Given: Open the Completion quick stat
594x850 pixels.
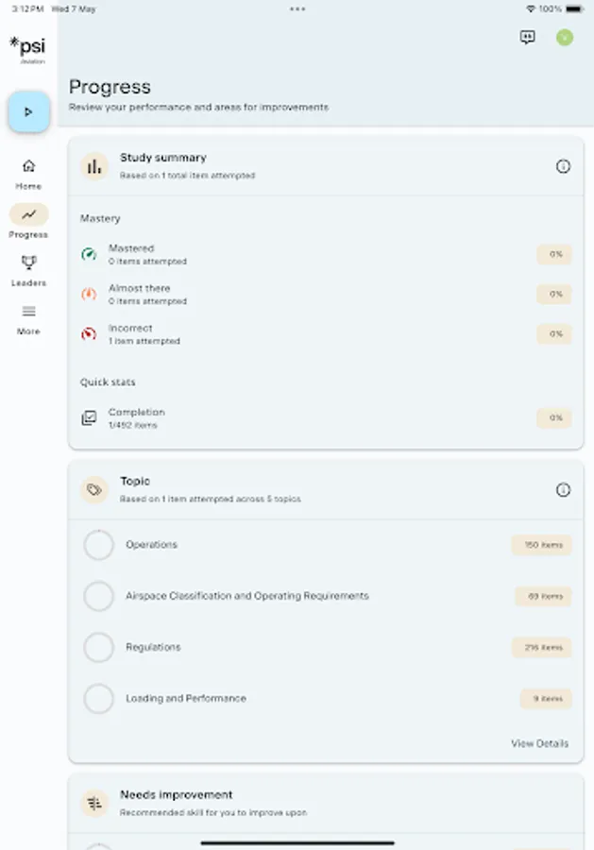Looking at the screenshot, I should click(326, 417).
